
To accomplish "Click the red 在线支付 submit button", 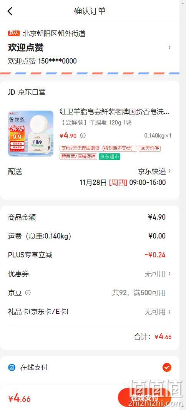I will [x=144, y=398].
